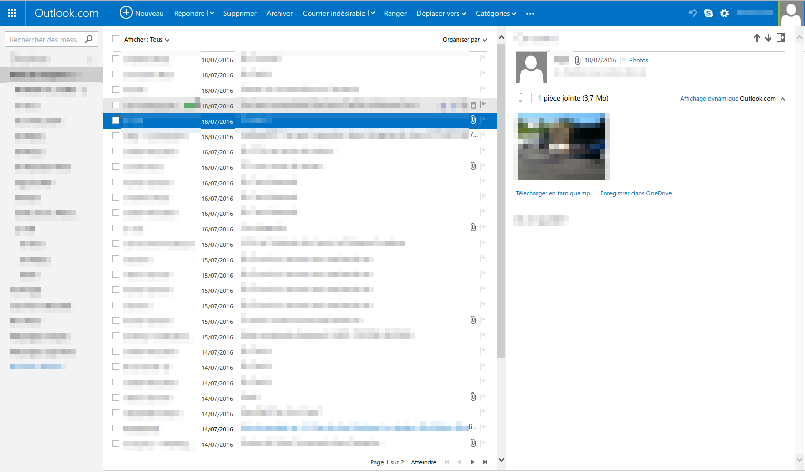805x472 pixels.
Task: Click the Nouveau plus icon
Action: pos(126,12)
